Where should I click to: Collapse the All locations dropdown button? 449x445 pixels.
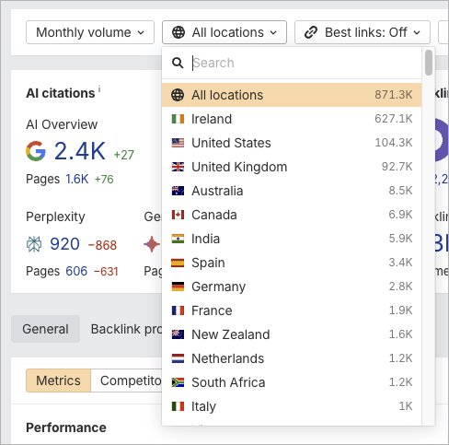tap(224, 32)
